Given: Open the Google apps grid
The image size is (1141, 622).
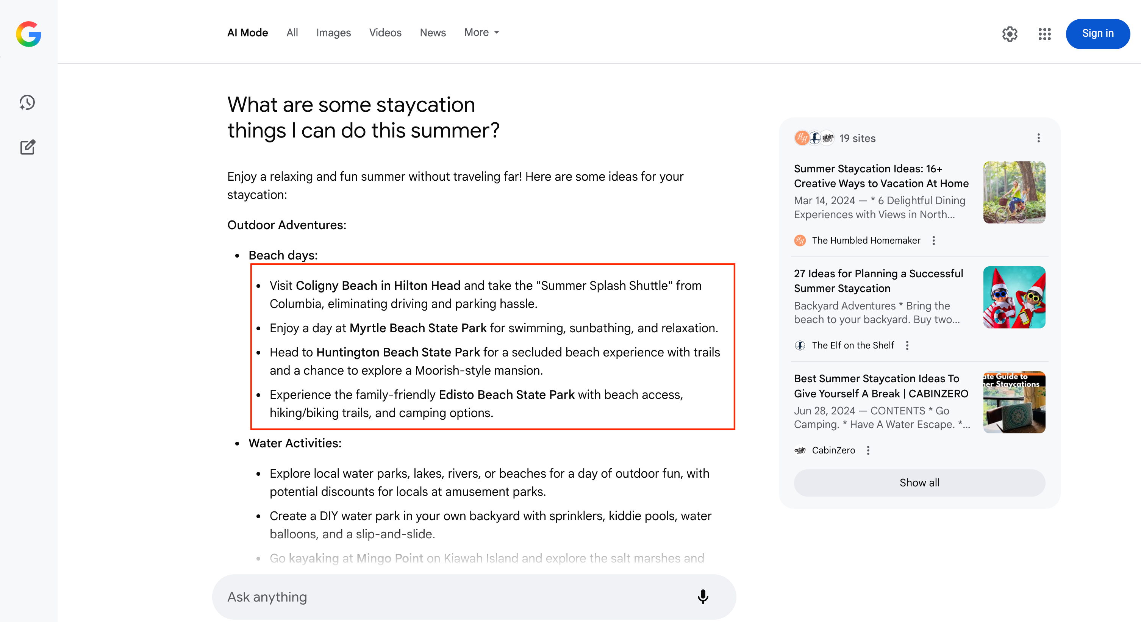Looking at the screenshot, I should 1044,34.
